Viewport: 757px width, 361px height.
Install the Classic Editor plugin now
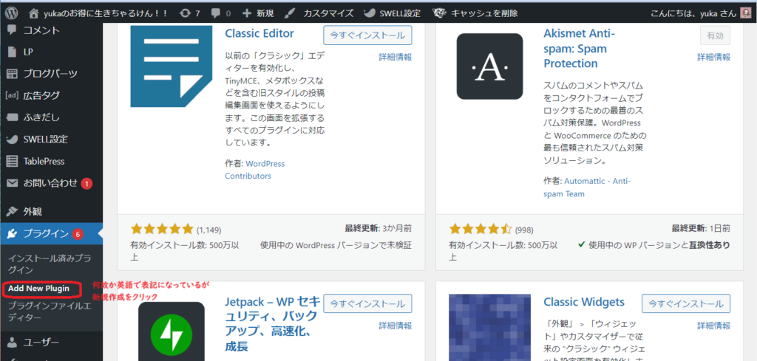[367, 35]
